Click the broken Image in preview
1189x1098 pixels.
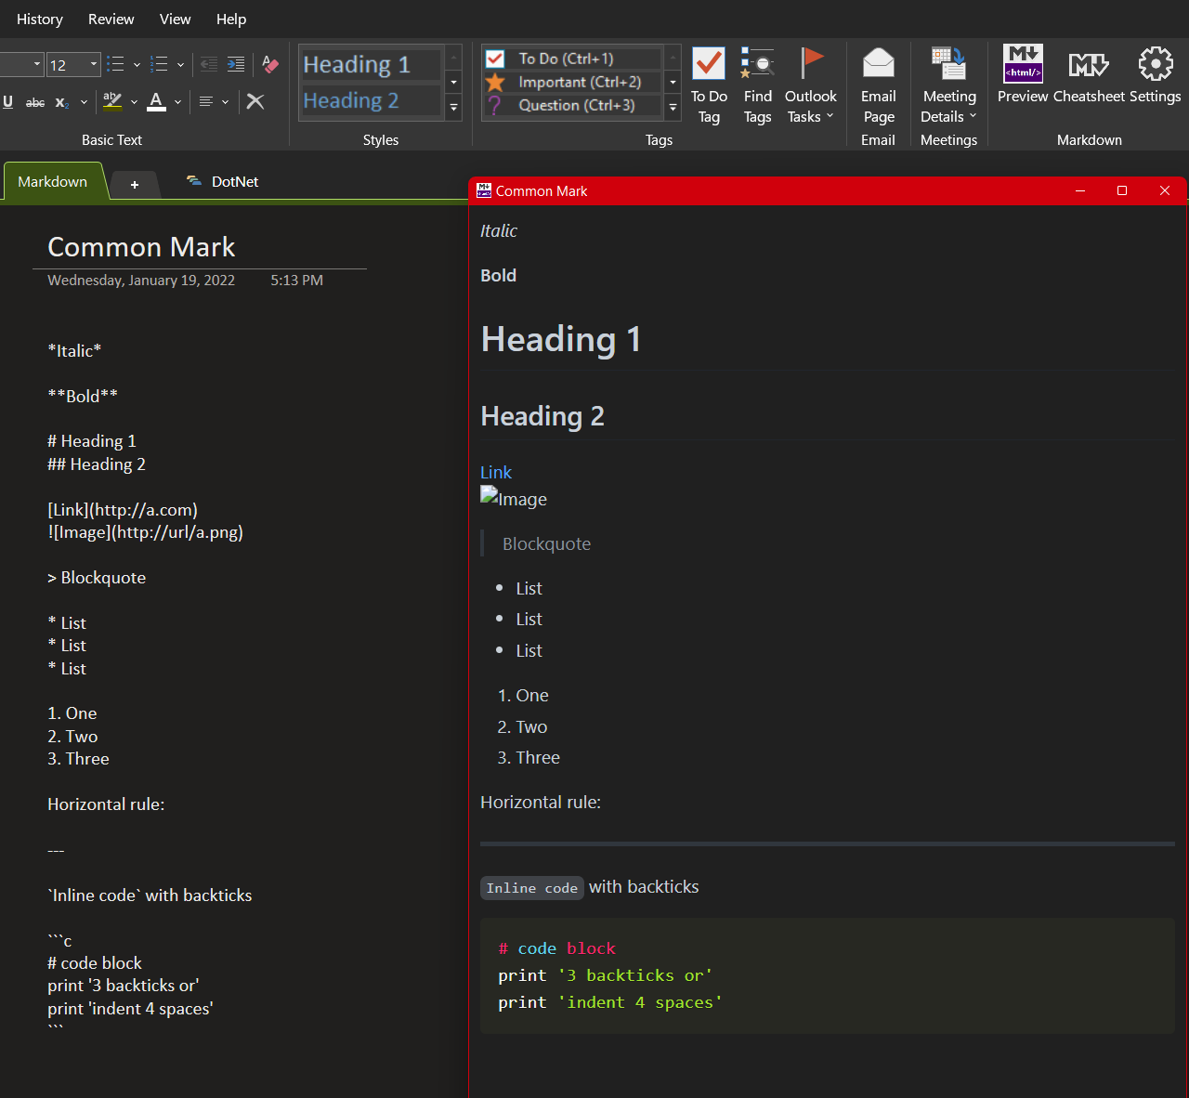point(514,498)
